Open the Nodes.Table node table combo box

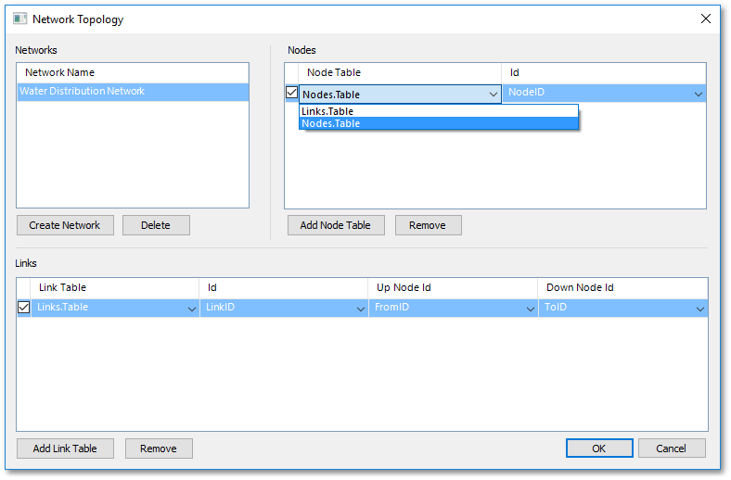(400, 95)
